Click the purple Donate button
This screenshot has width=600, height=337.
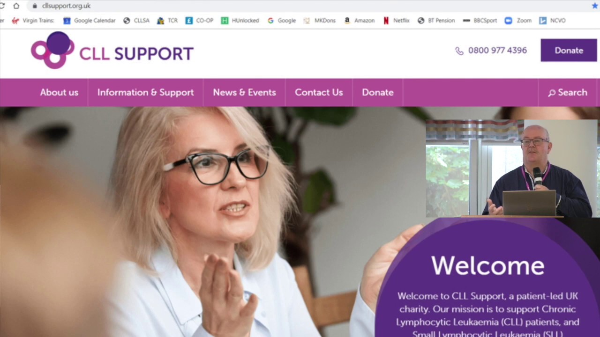click(569, 50)
